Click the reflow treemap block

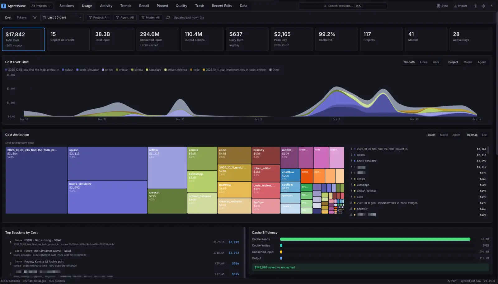pyautogui.click(x=167, y=168)
